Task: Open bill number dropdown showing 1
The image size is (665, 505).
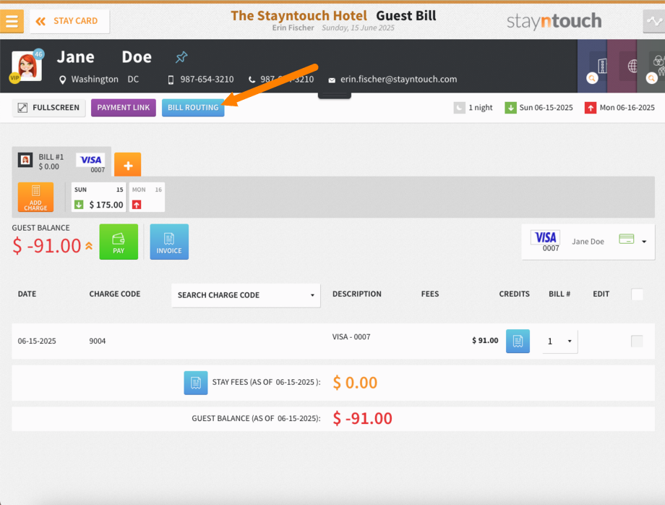Action: click(559, 341)
